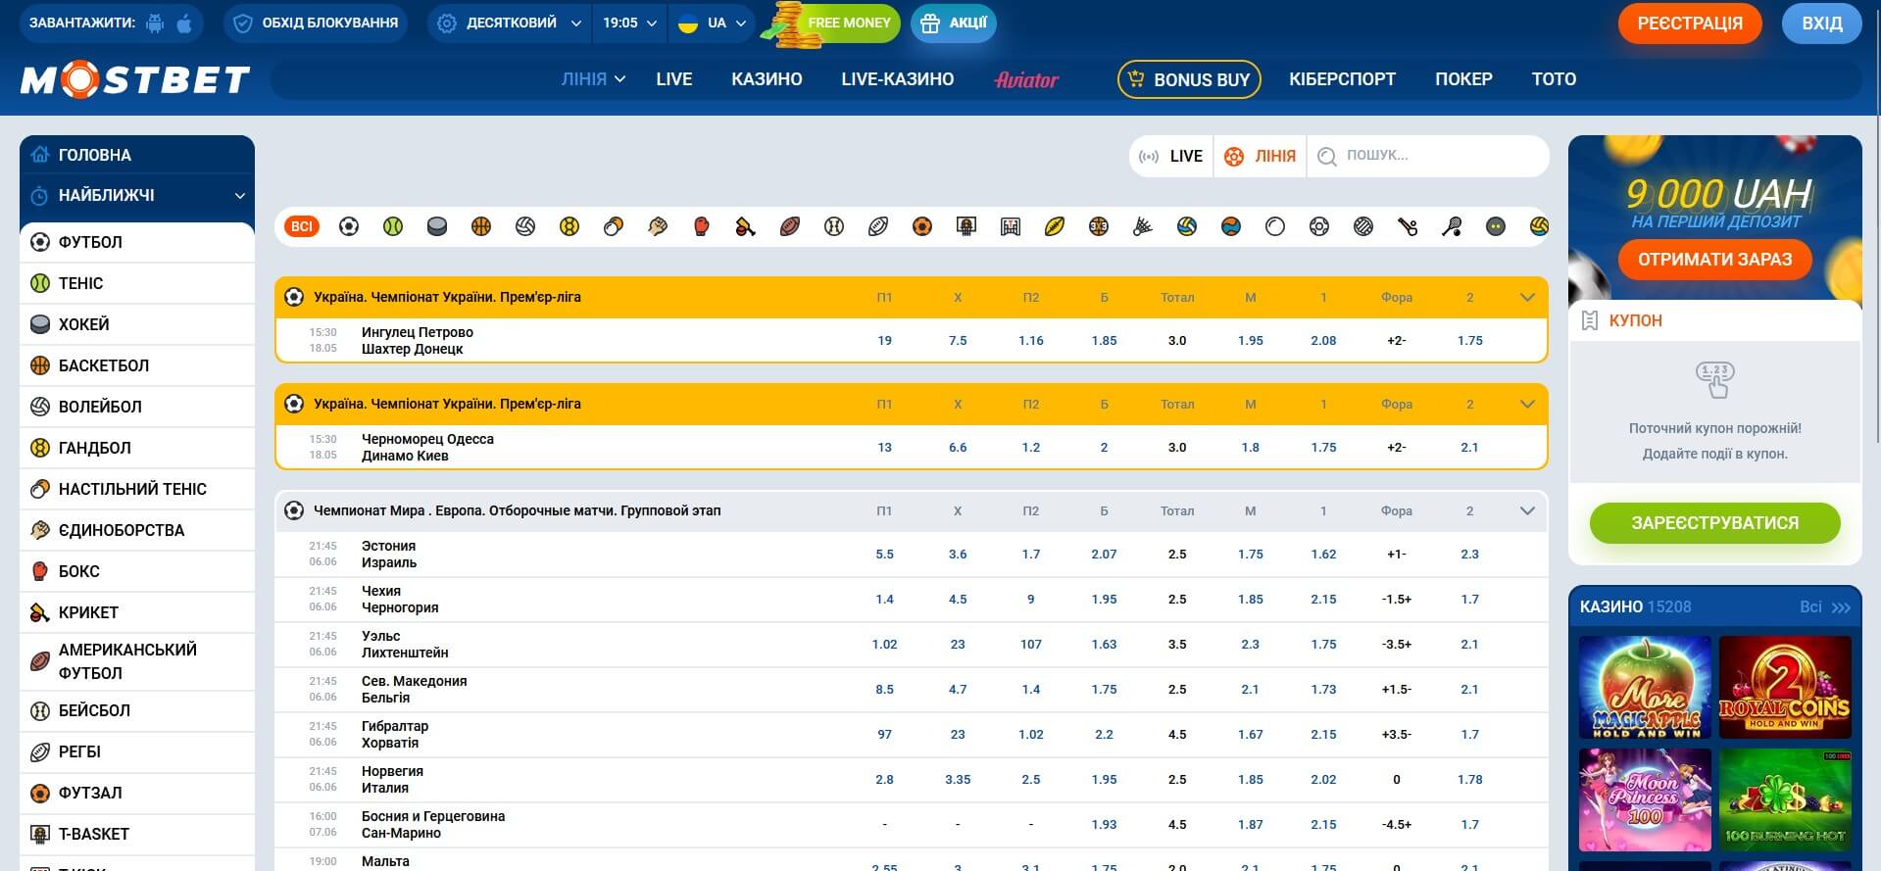
Task: Download the Android app via its icon
Action: tap(155, 23)
